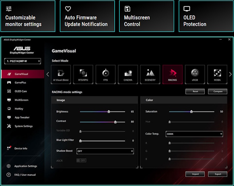Open the Color Temp. 4000K dropdown

pos(194,134)
